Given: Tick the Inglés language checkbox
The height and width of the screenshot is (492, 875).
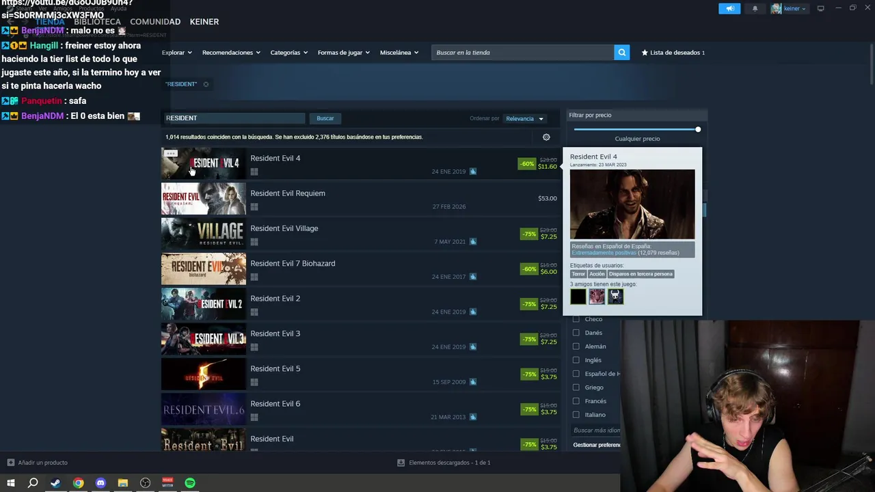Looking at the screenshot, I should coord(576,360).
